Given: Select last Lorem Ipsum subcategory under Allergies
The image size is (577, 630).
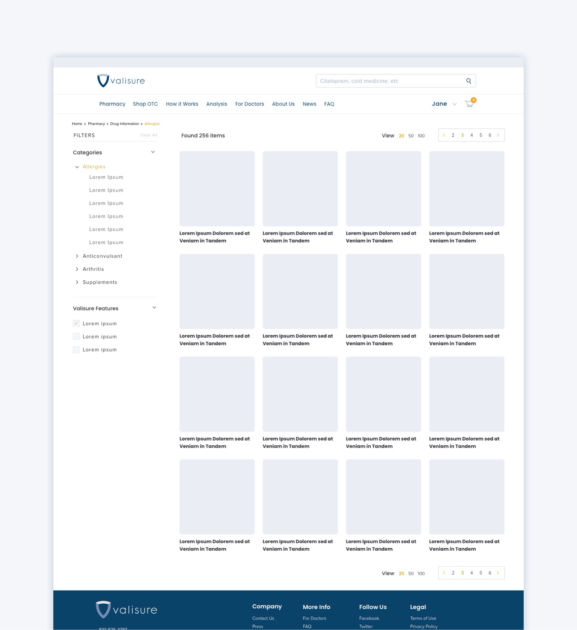Looking at the screenshot, I should tap(106, 242).
